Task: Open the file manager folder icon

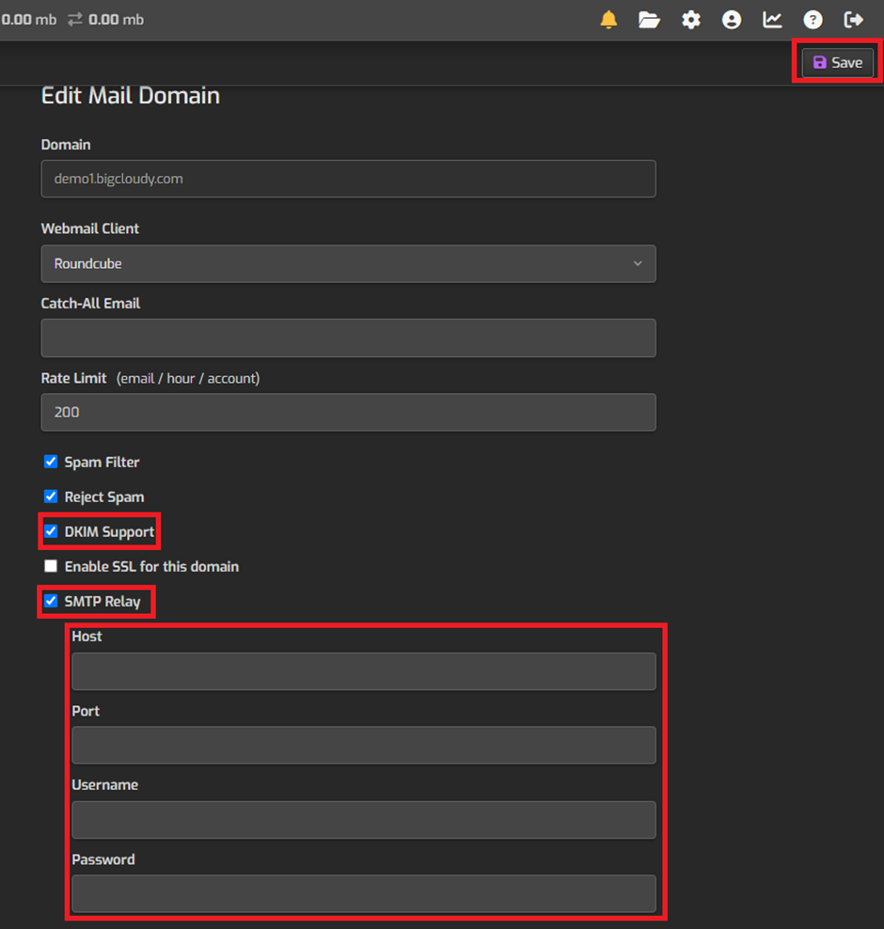Action: (650, 19)
